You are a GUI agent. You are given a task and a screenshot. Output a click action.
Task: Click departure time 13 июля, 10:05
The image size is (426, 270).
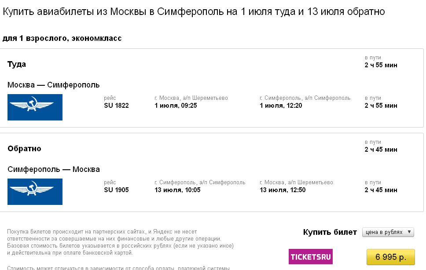(x=177, y=190)
